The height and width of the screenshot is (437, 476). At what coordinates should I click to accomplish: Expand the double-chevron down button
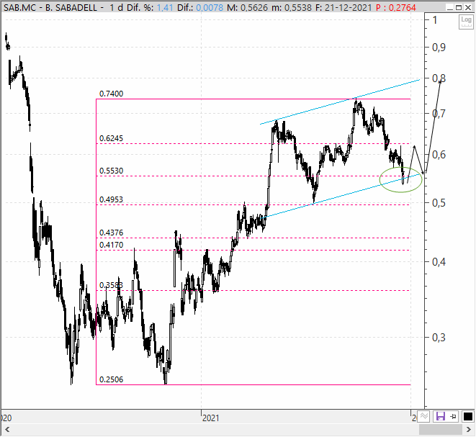423,416
